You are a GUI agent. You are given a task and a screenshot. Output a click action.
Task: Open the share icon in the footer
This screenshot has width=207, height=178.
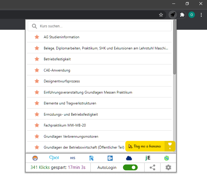pyautogui.click(x=152, y=167)
